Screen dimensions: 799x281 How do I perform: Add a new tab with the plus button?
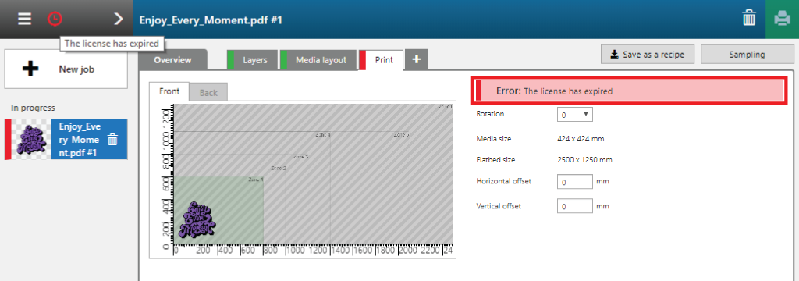417,59
